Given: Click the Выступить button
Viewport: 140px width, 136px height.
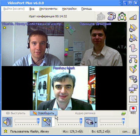Looking at the screenshot, I should coord(16,113).
